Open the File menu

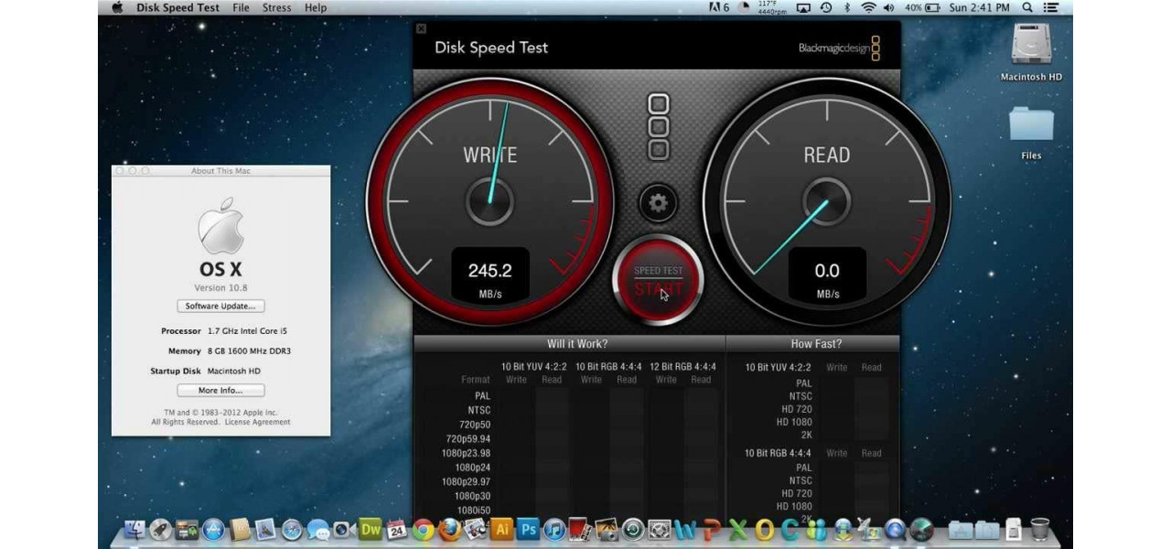click(x=241, y=7)
